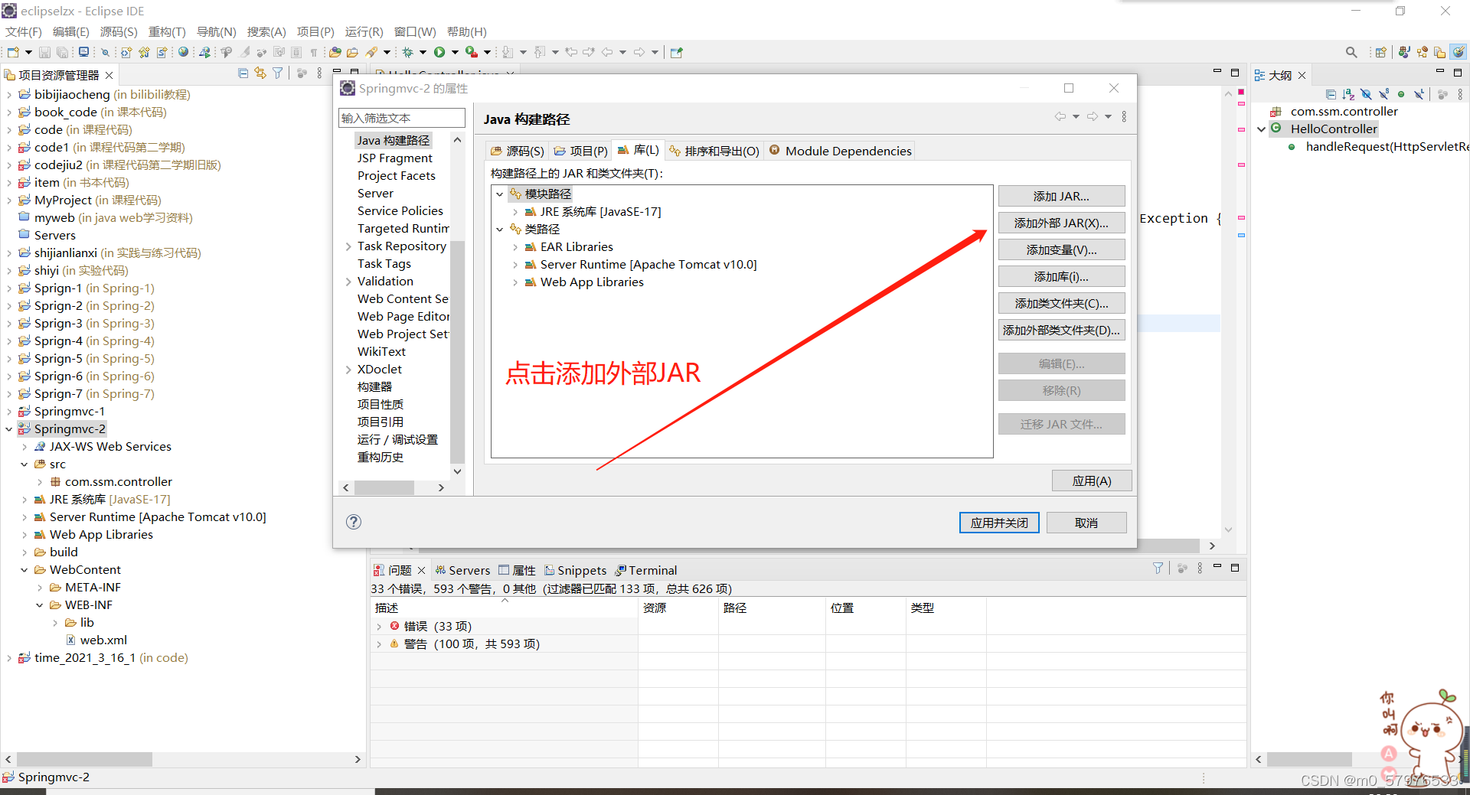Image resolution: width=1470 pixels, height=795 pixels.
Task: Click the Open Web Browser globe icon
Action: (x=184, y=52)
